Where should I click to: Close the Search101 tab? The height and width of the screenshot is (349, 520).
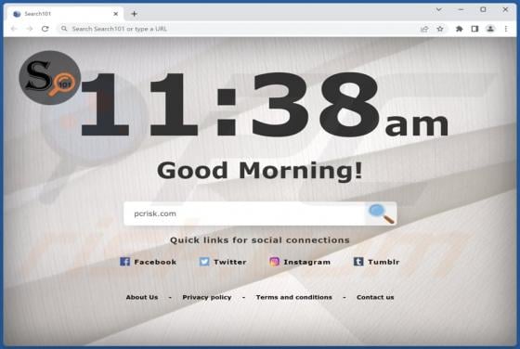116,14
